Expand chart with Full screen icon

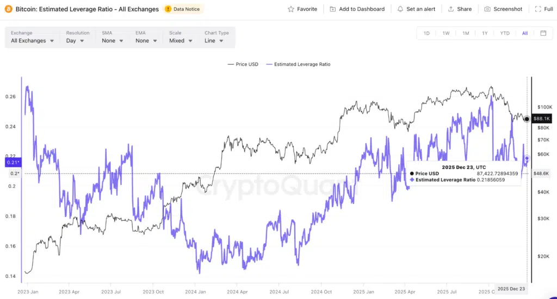click(537, 9)
